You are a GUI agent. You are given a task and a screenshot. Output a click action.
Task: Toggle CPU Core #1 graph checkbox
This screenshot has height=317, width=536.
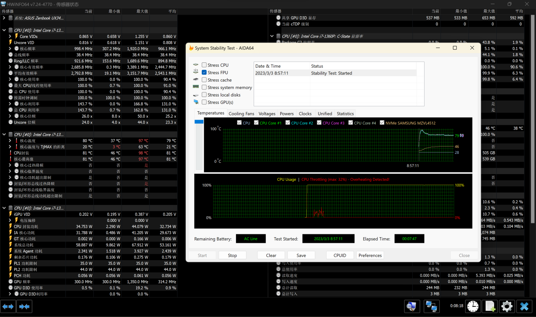pos(257,123)
